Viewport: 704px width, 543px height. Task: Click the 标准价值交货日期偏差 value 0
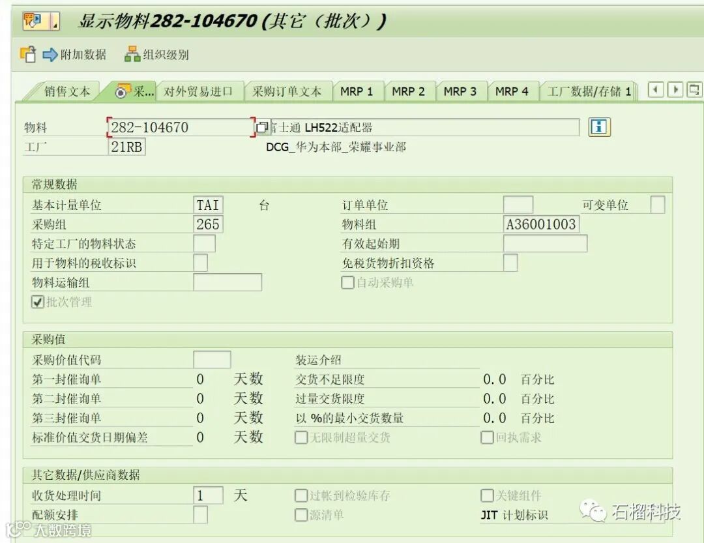pyautogui.click(x=200, y=437)
